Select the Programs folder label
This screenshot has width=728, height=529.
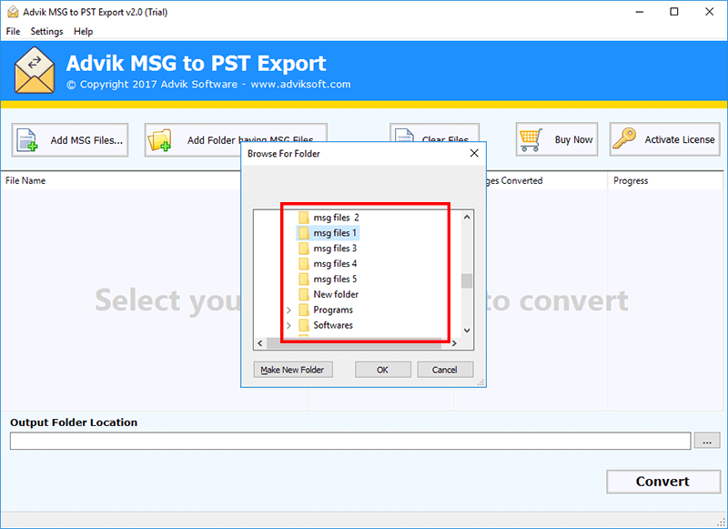tap(333, 310)
